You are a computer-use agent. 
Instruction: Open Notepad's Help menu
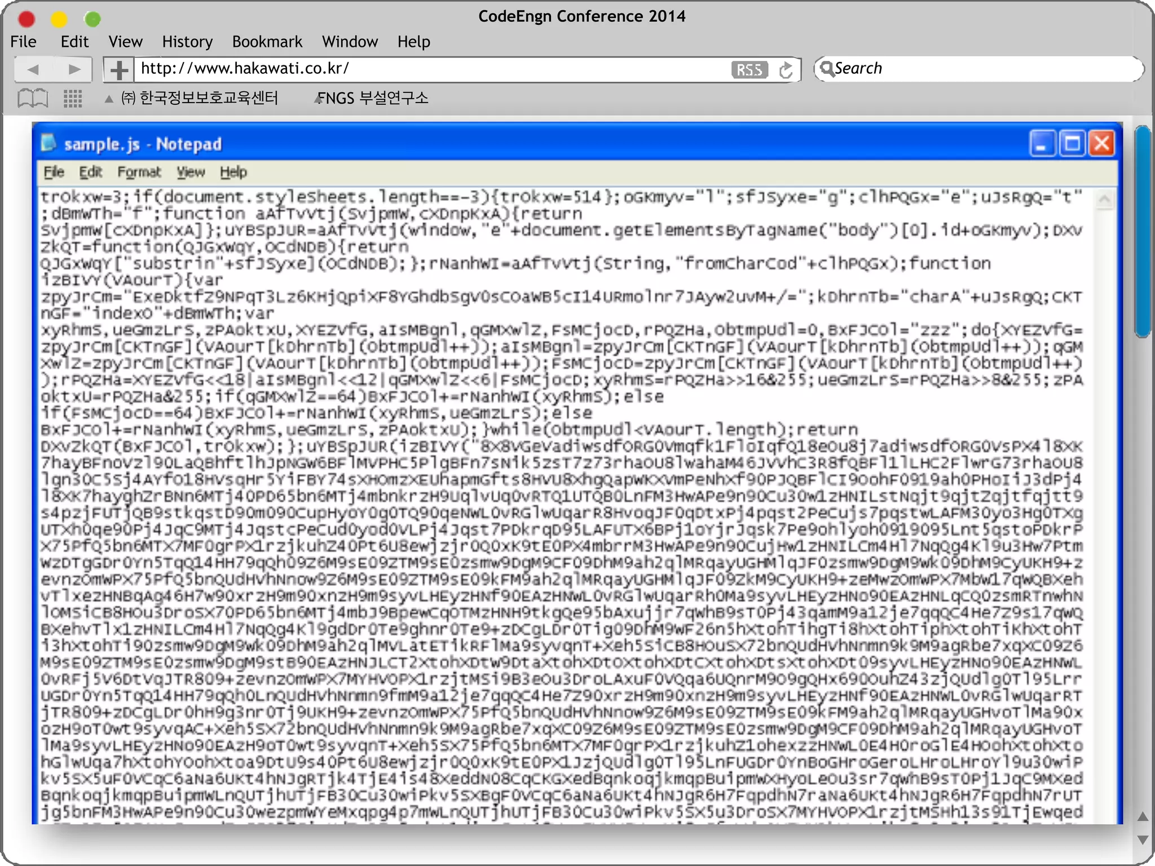click(233, 172)
